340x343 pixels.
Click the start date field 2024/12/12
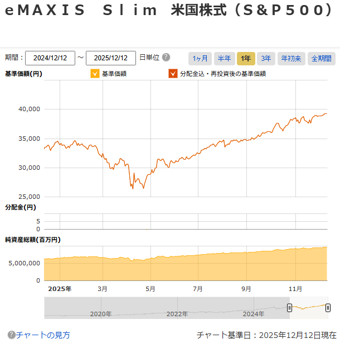50,58
